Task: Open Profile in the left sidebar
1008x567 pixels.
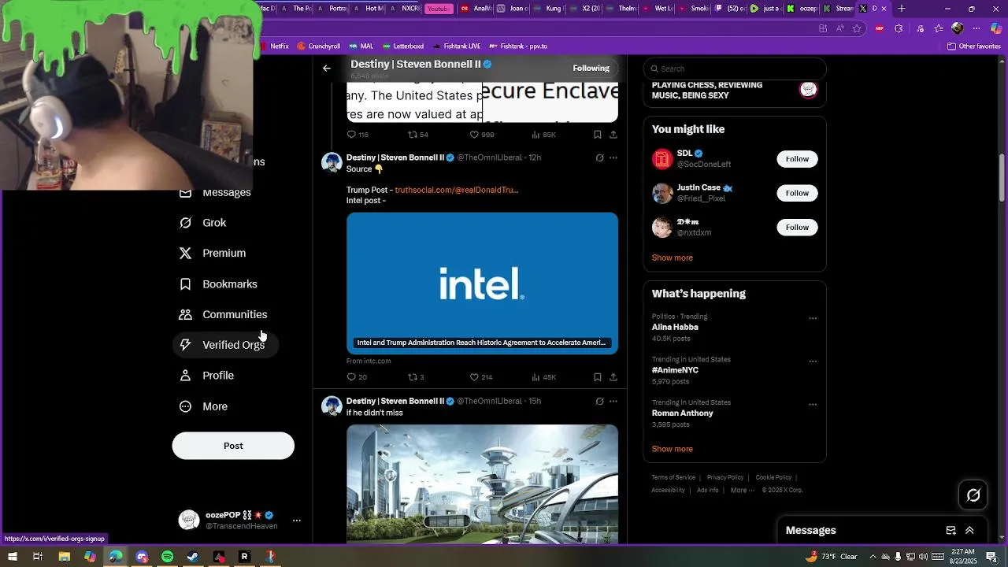Action: click(x=207, y=376)
